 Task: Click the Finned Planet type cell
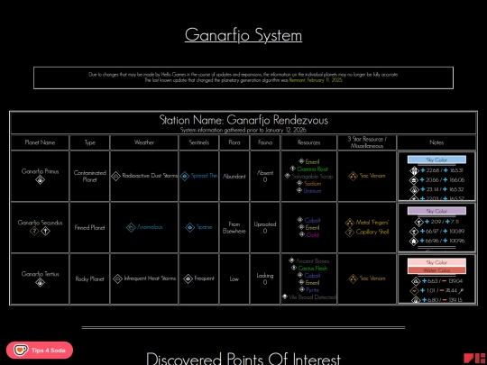[90, 227]
